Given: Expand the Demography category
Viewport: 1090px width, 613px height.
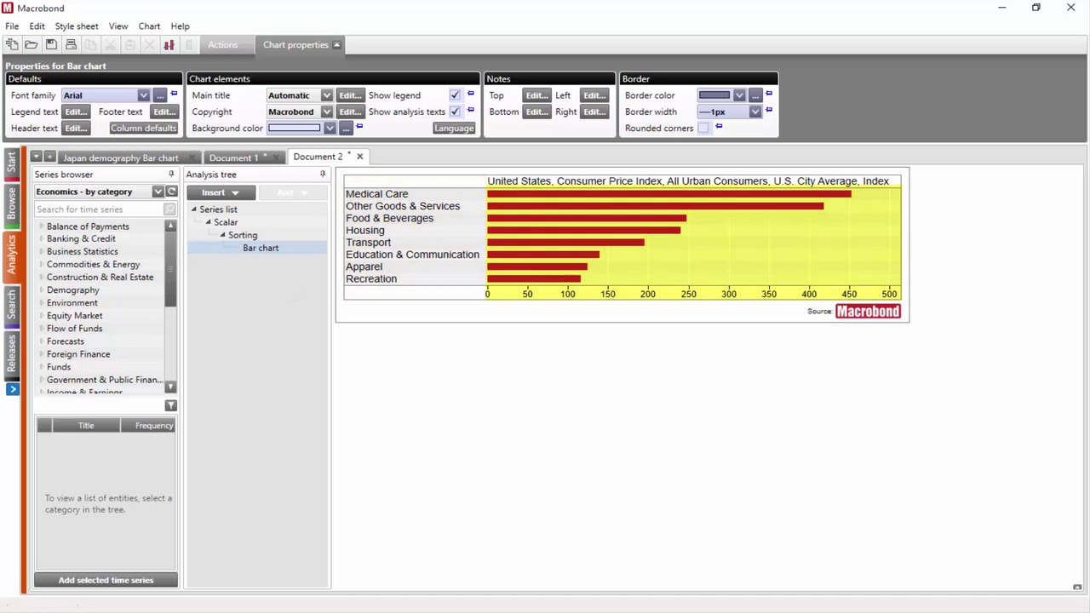Looking at the screenshot, I should tap(42, 290).
